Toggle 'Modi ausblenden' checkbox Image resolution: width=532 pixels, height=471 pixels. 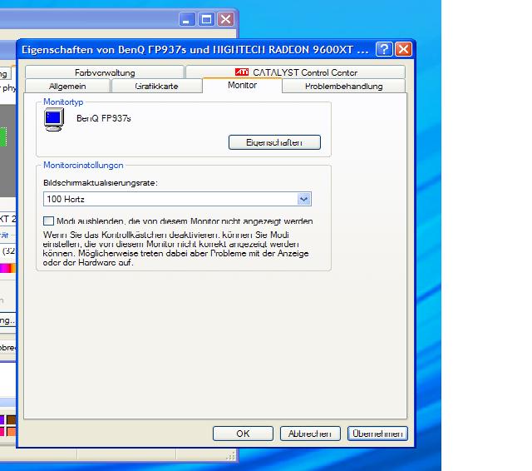(48, 221)
